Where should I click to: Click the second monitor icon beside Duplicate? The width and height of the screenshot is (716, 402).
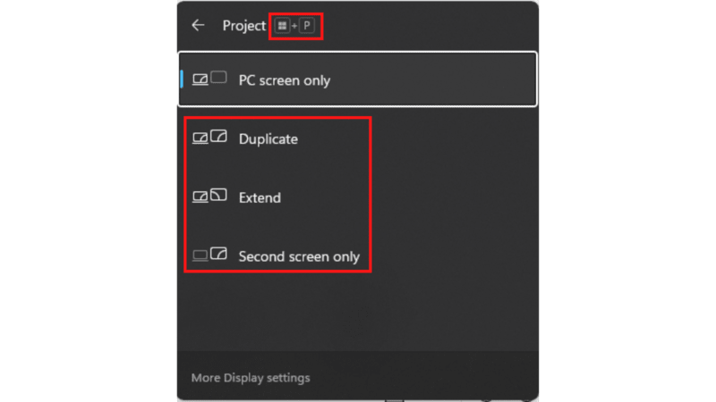coord(218,137)
